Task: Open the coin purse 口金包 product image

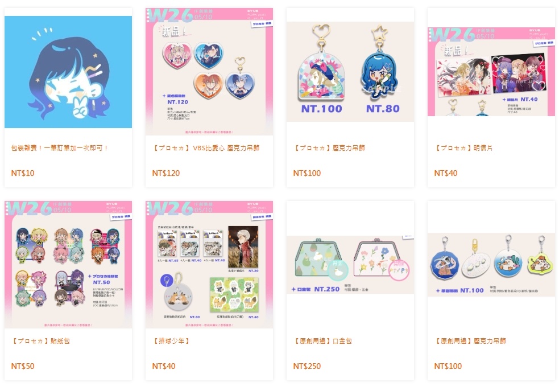Action: pos(350,265)
